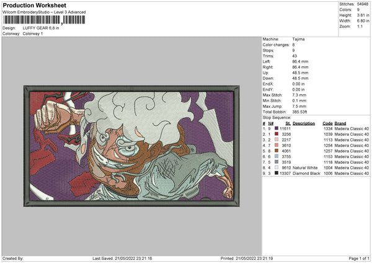Click the purple swatch in stop 1
Viewport: 372px width, 263px height.
[x=277, y=128]
